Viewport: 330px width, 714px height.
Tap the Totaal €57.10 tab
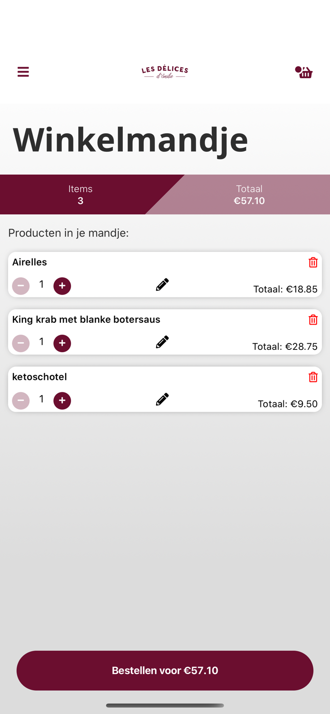pyautogui.click(x=249, y=195)
